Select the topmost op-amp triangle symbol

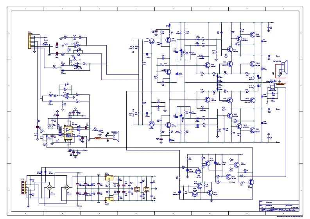77,46
